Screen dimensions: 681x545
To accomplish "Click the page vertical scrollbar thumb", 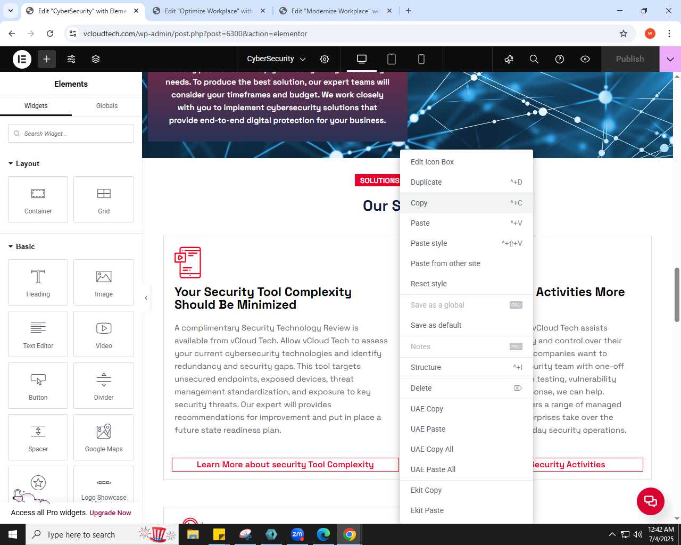I will coord(677,295).
